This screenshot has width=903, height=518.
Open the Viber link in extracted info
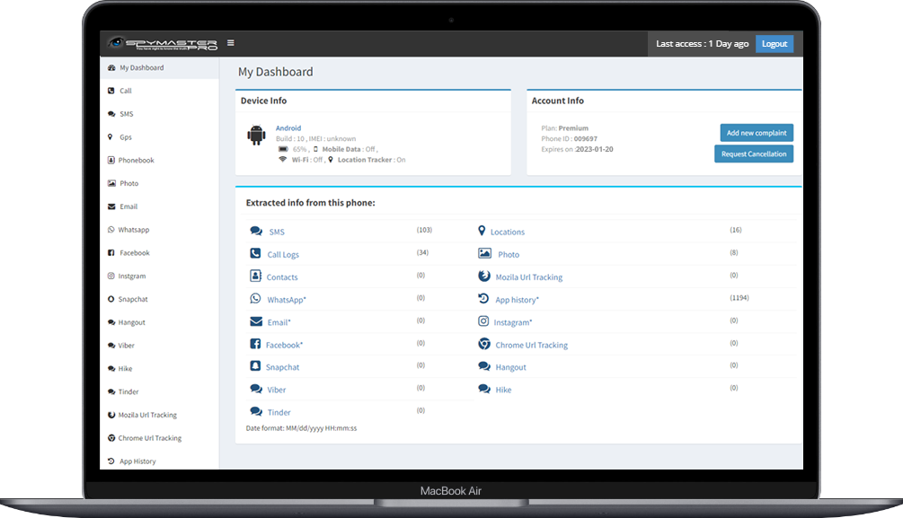(277, 390)
